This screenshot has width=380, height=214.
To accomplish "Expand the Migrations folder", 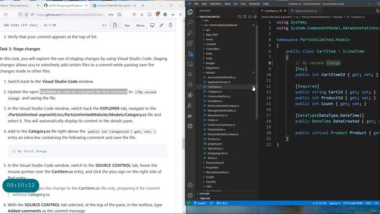I will (213, 68).
